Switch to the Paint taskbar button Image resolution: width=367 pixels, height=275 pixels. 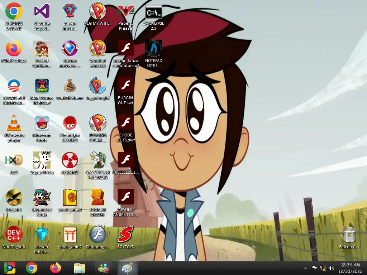coord(128,268)
